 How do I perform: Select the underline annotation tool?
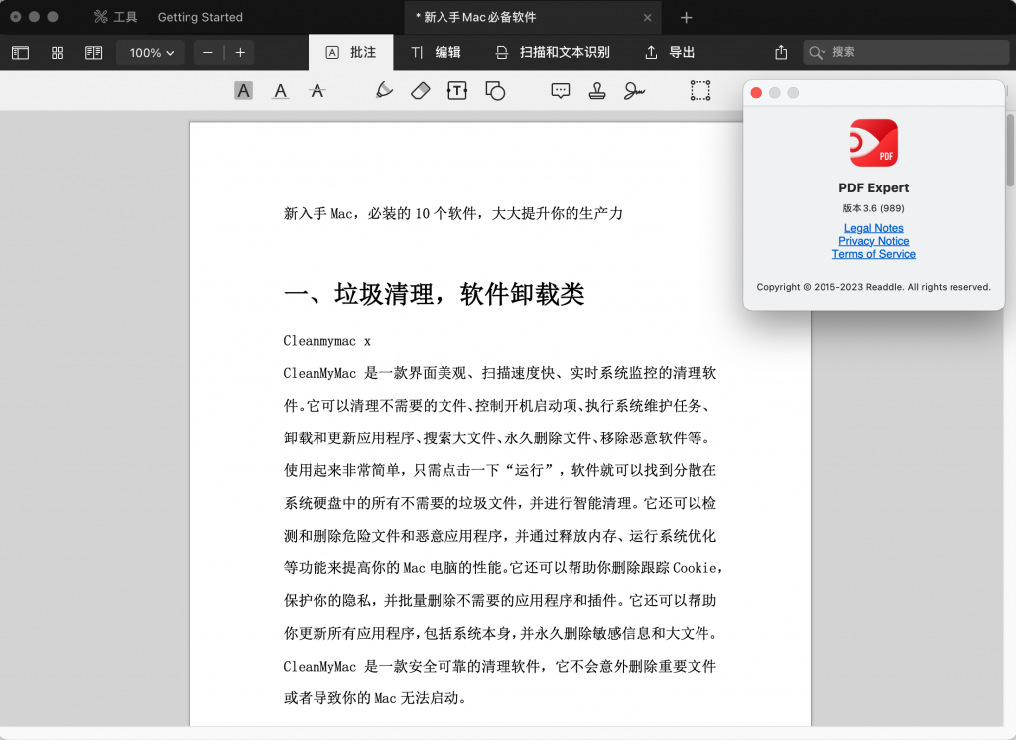pos(280,90)
